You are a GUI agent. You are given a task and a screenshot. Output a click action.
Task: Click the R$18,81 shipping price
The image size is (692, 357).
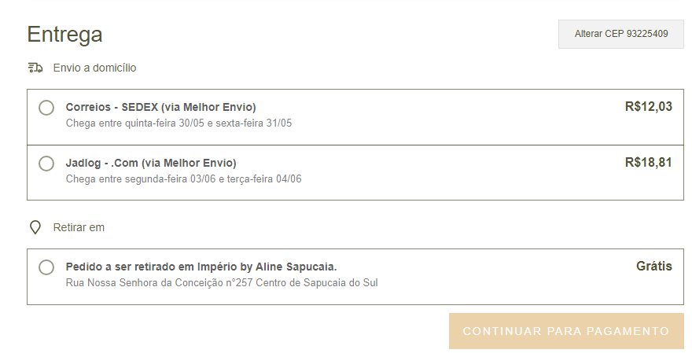click(x=648, y=163)
